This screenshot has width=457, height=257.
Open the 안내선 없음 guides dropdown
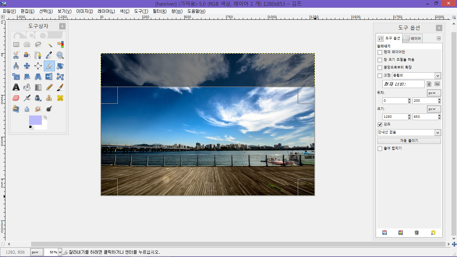pyautogui.click(x=409, y=133)
